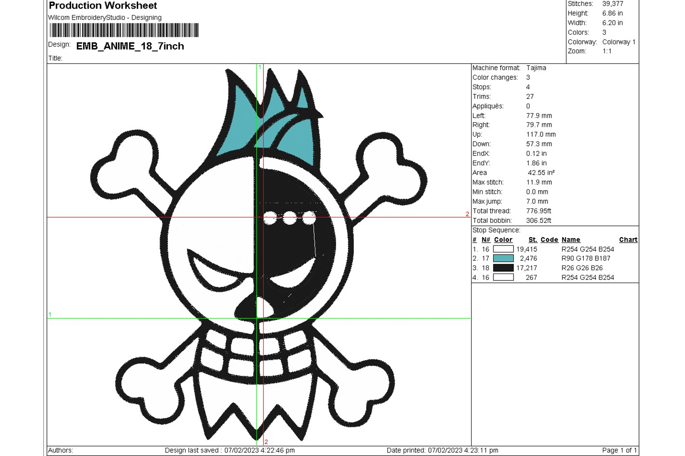Click the 'Colorway 1' value
The height and width of the screenshot is (456, 685).
point(619,42)
